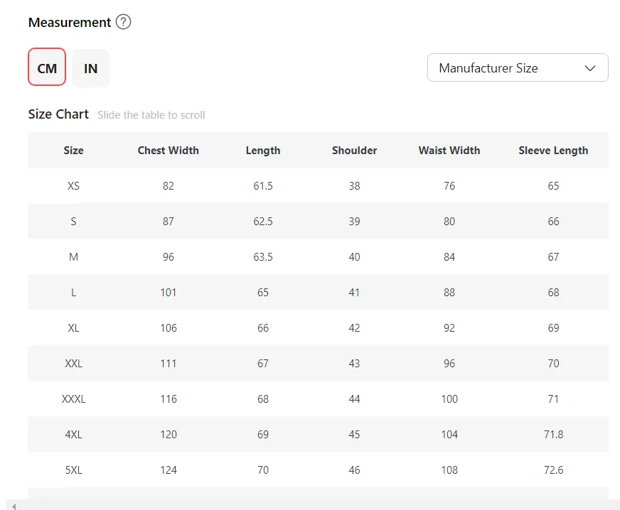
Task: Switch measurement units to CM
Action: point(47,68)
